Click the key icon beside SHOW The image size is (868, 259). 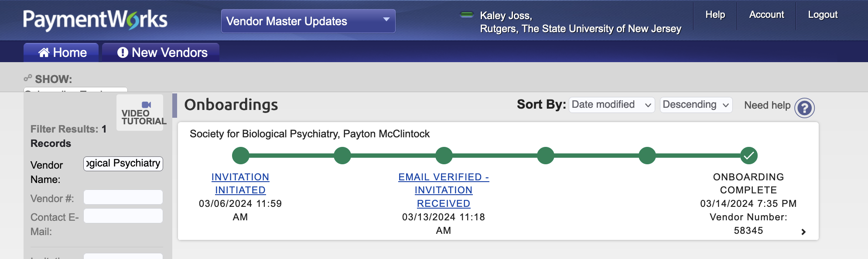pos(28,78)
